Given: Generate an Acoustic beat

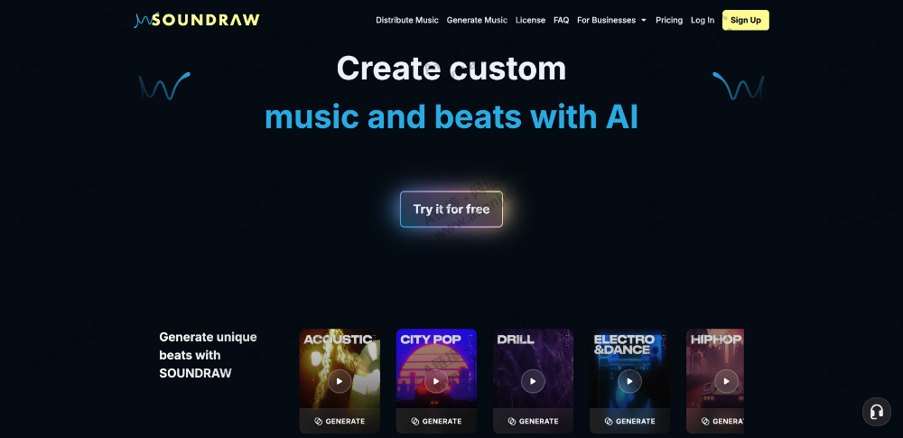Looking at the screenshot, I should pos(340,421).
